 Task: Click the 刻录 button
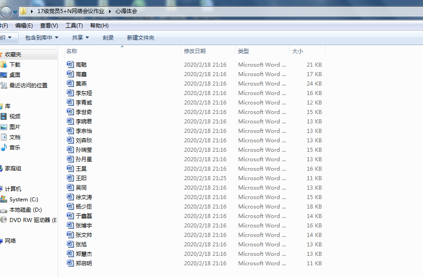(108, 38)
